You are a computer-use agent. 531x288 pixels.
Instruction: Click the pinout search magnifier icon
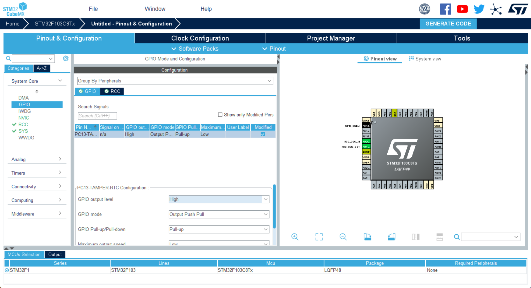[457, 237]
